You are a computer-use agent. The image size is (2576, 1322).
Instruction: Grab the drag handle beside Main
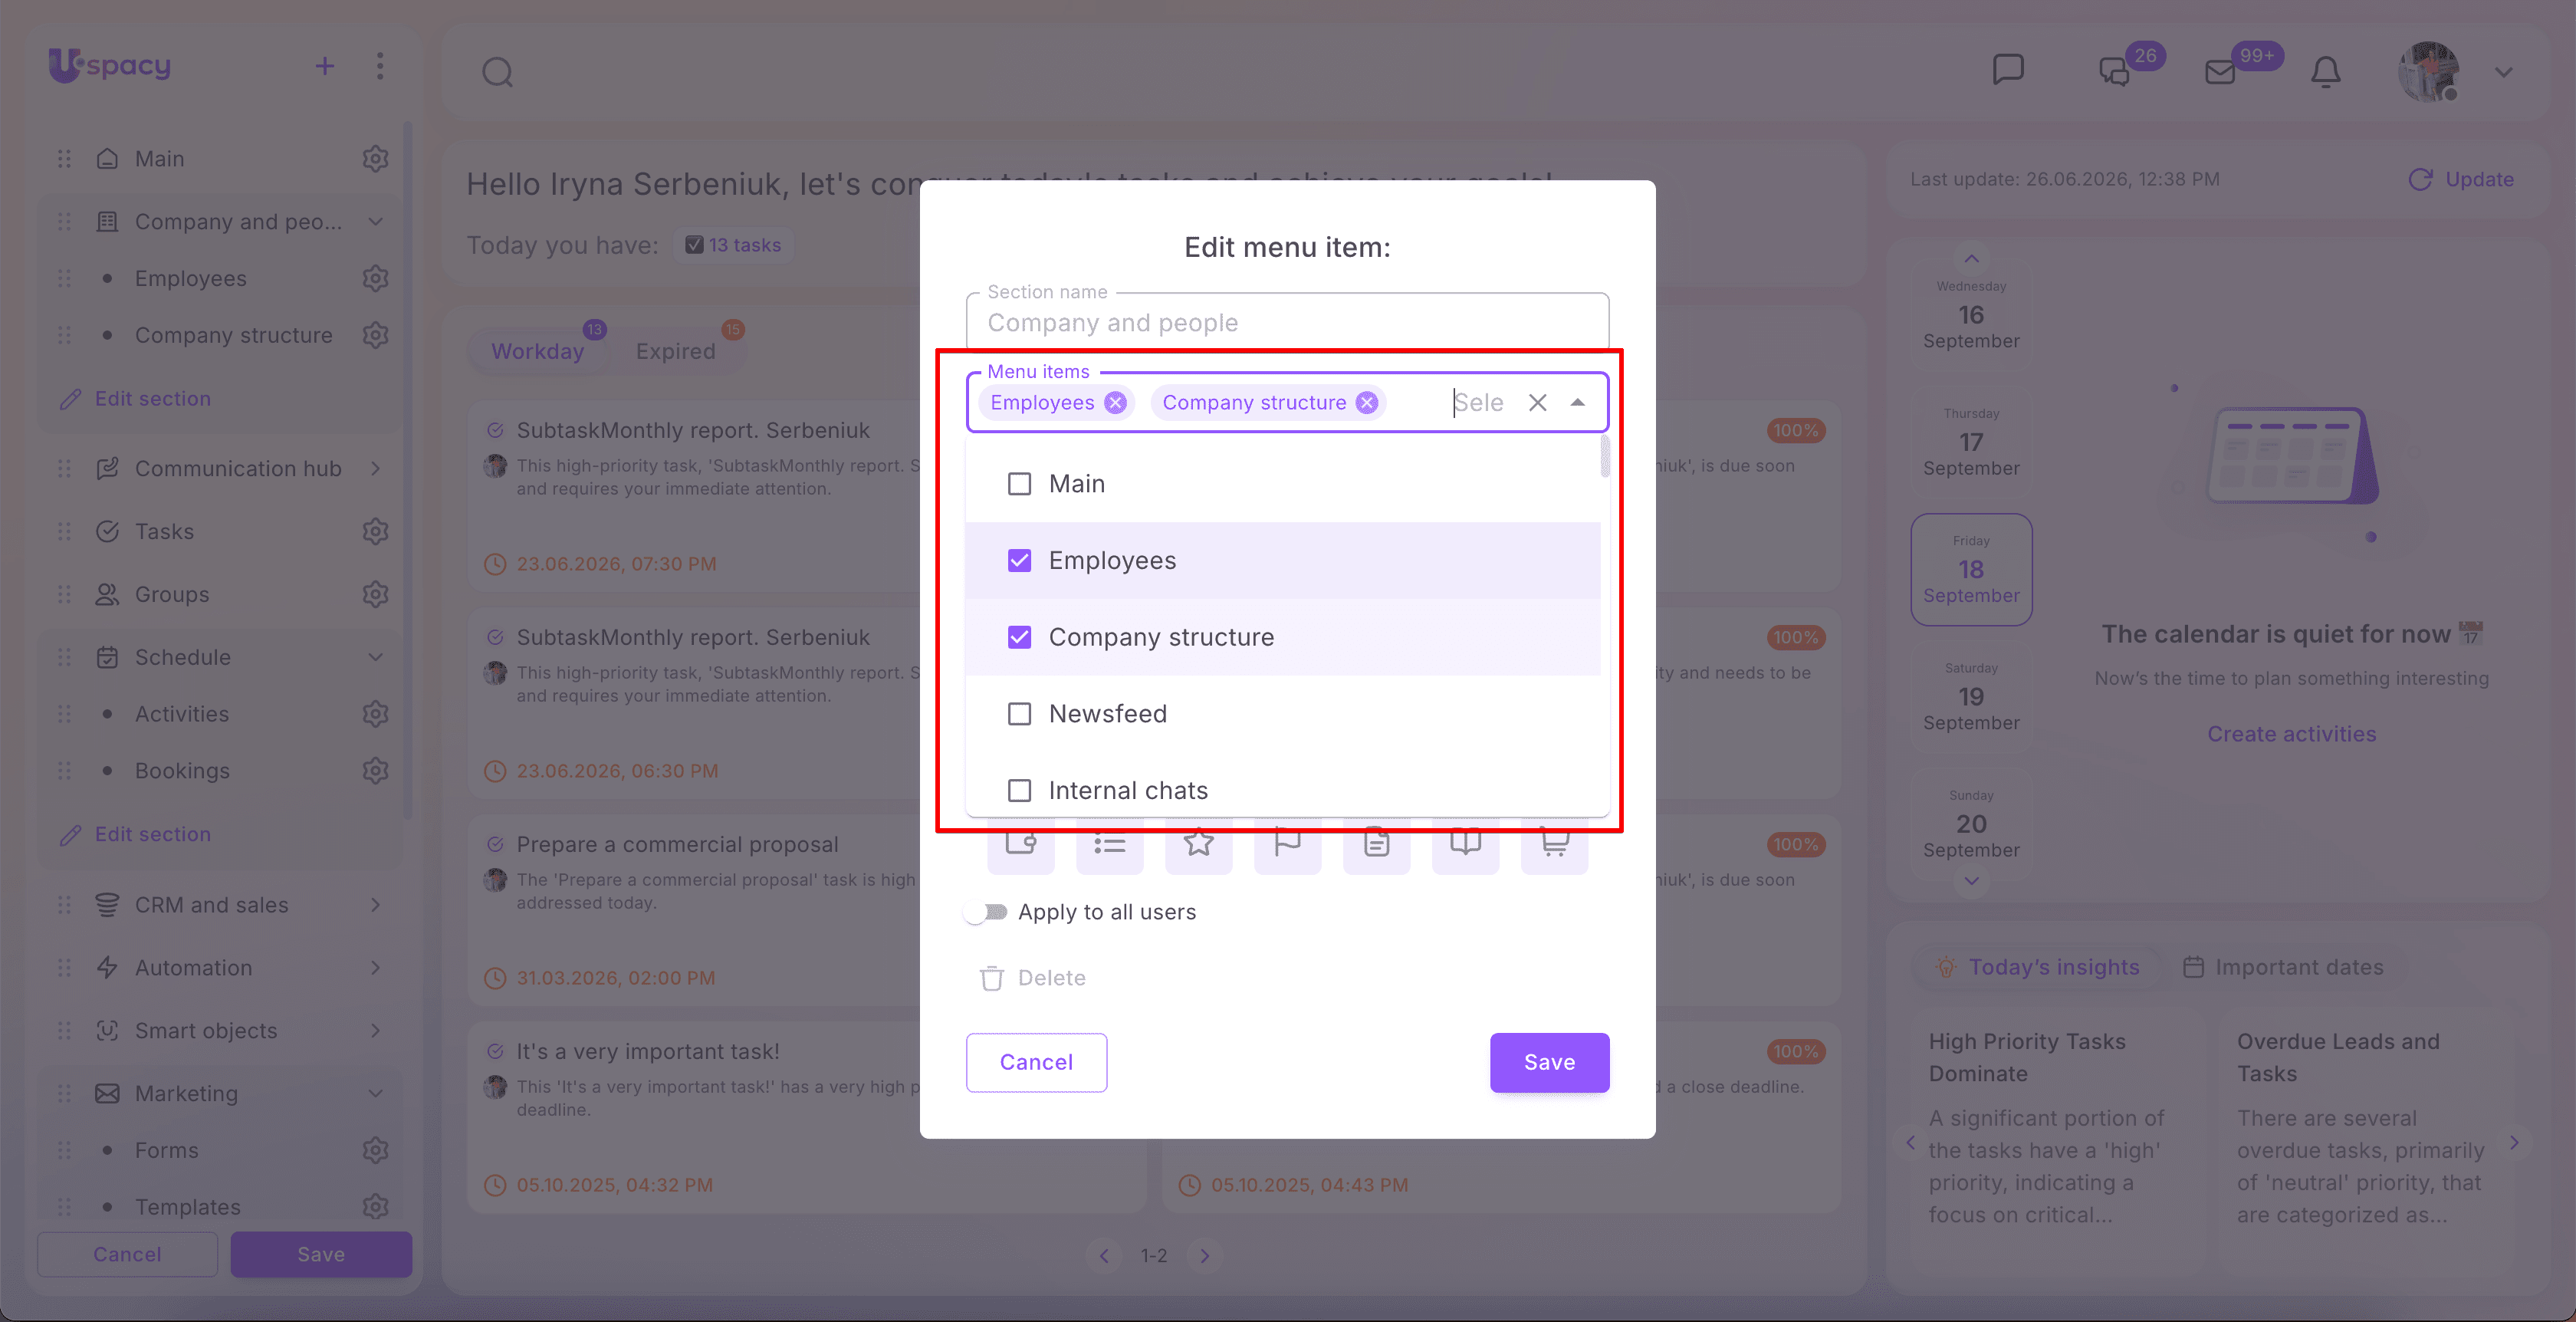pos(64,159)
